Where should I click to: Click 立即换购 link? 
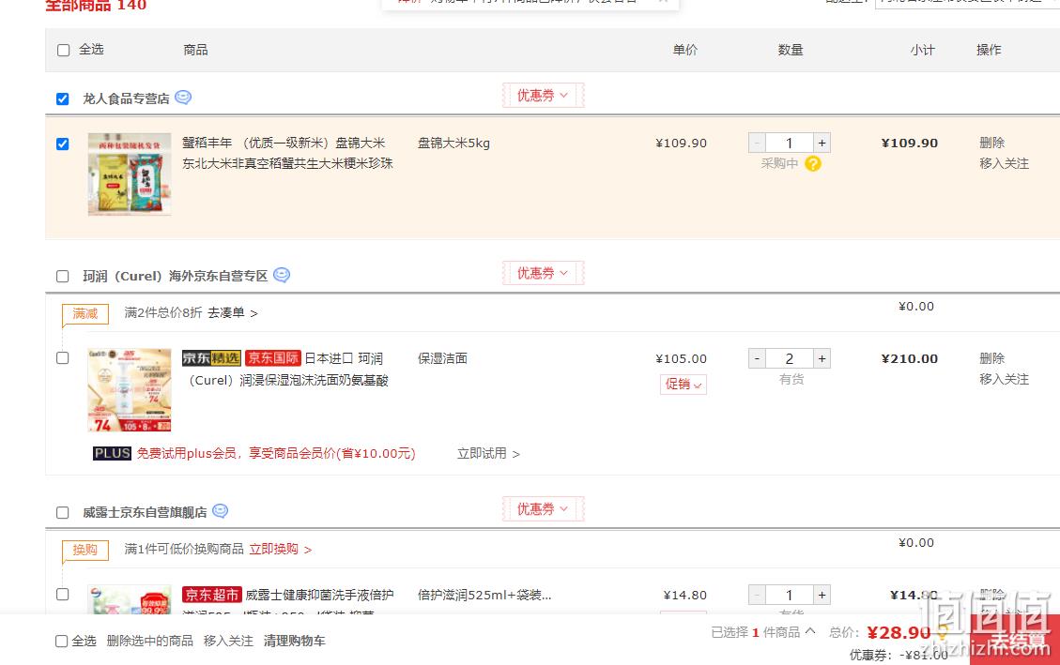(281, 549)
